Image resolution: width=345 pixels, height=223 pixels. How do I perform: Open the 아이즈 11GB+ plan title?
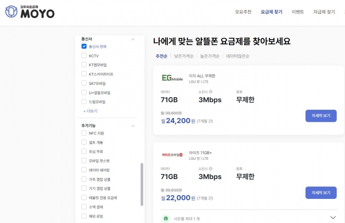[x=200, y=153]
